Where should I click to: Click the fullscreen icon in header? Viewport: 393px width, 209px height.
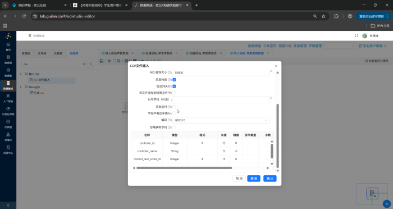coord(356,36)
